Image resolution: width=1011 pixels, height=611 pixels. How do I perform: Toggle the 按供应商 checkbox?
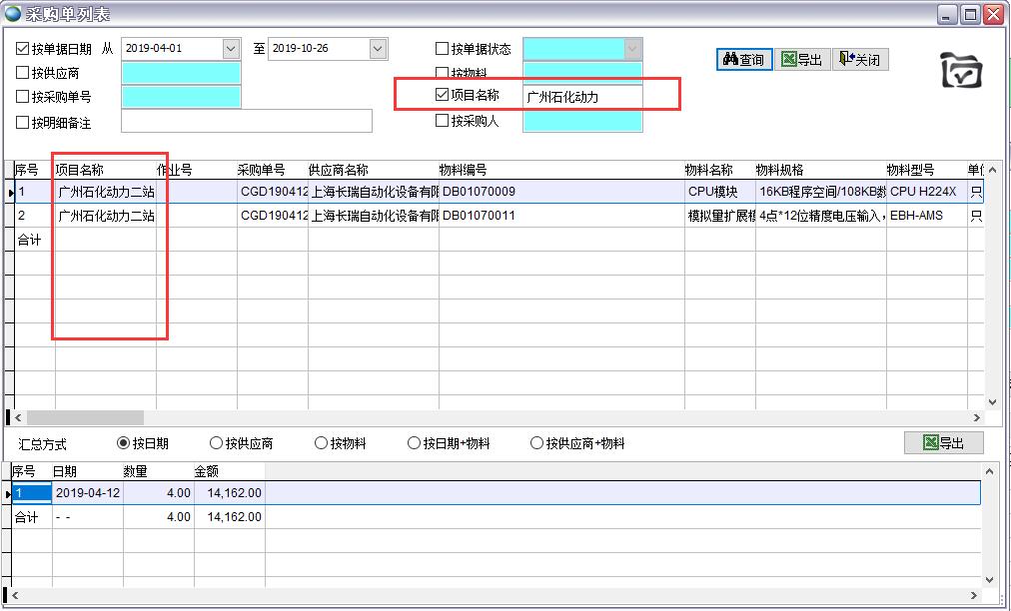23,73
